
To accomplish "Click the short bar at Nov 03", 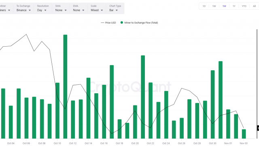I will pos(244,134).
